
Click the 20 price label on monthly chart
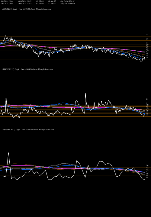pos(147,165)
